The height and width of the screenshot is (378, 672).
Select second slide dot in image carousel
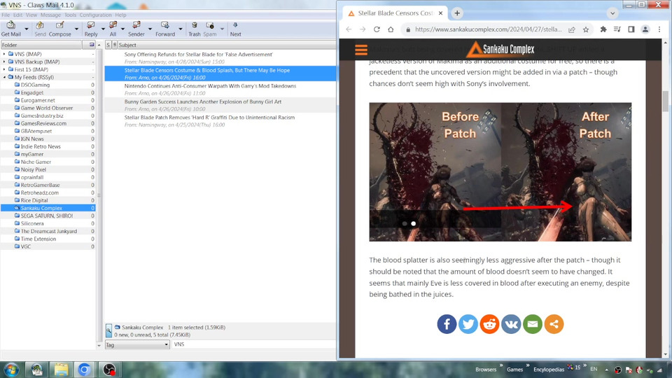click(413, 223)
